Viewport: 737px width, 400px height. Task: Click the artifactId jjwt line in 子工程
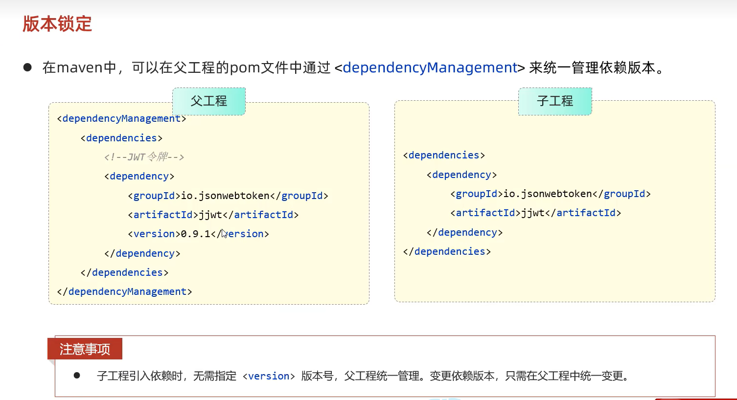[x=535, y=213]
